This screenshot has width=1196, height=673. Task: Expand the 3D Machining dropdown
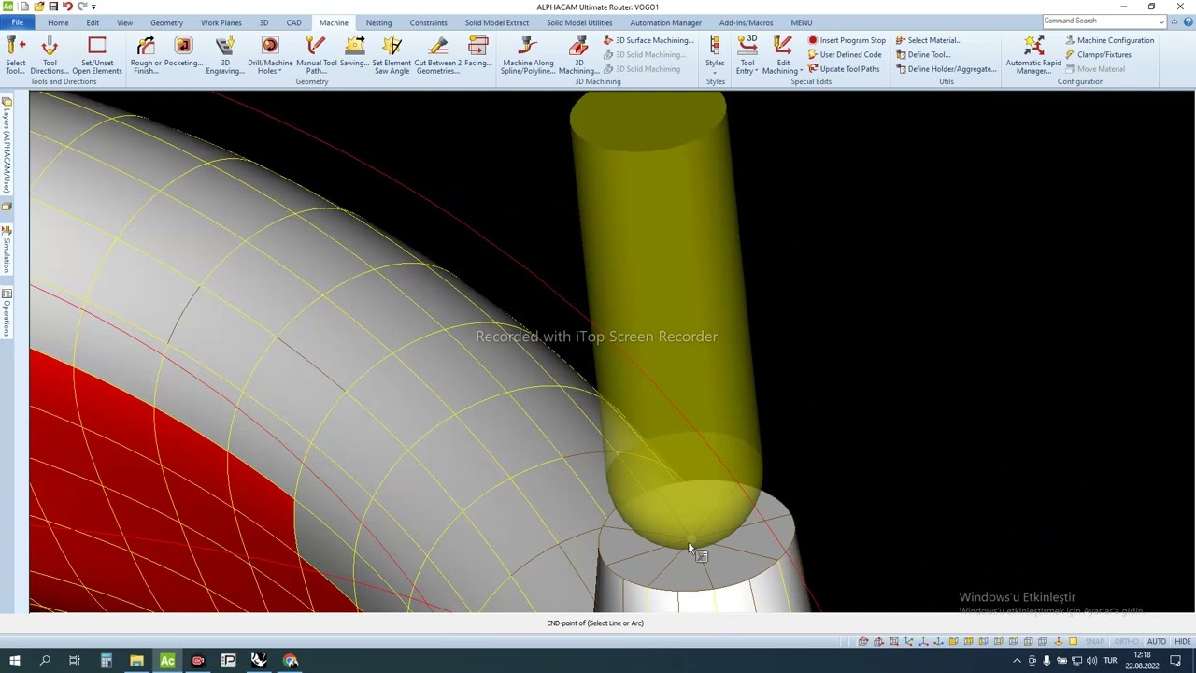pyautogui.click(x=578, y=56)
